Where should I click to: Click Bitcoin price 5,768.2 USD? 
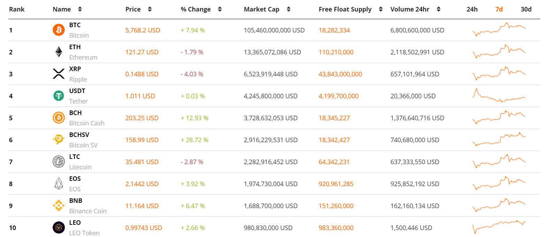142,30
